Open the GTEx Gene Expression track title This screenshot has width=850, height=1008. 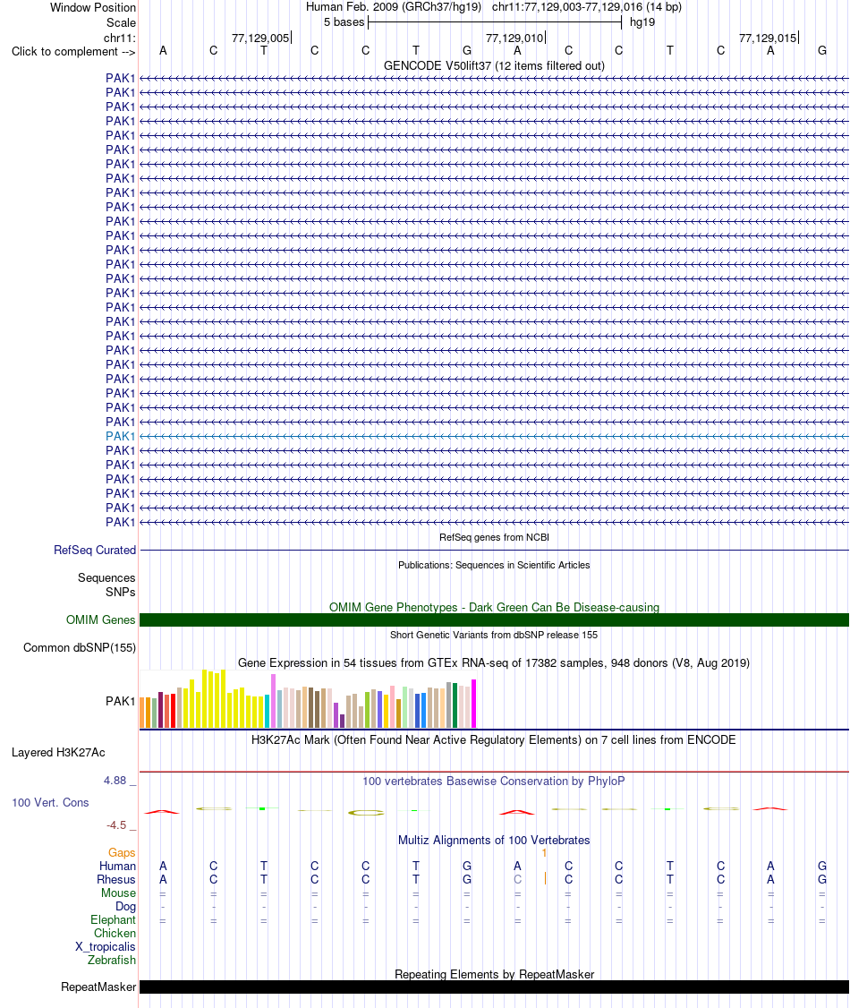point(494,662)
